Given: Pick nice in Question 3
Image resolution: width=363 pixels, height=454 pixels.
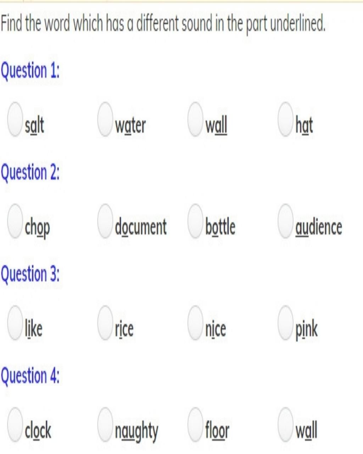Looking at the screenshot, I should (x=196, y=323).
